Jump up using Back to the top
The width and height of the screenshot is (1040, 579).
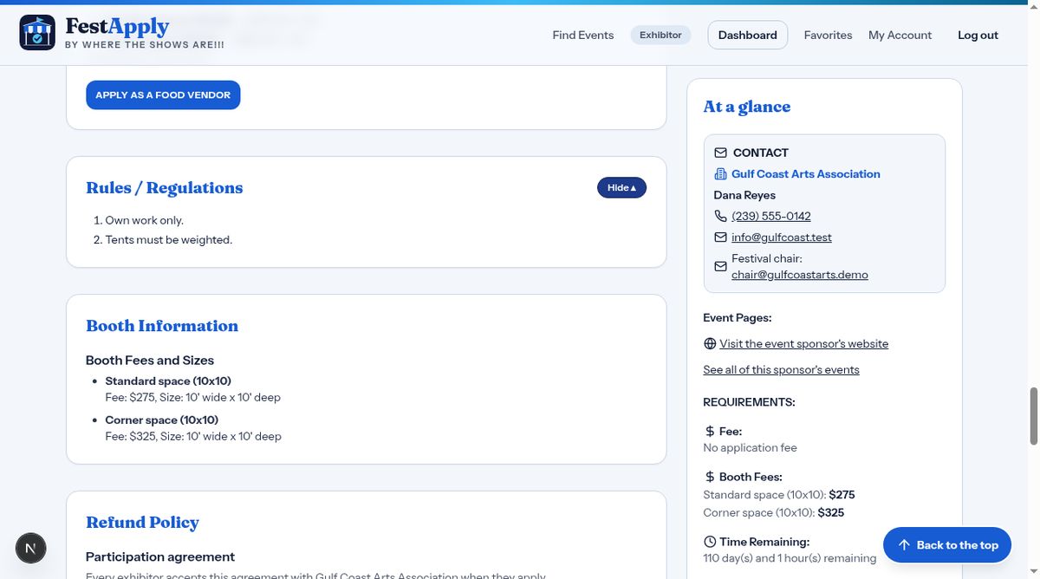(x=947, y=545)
